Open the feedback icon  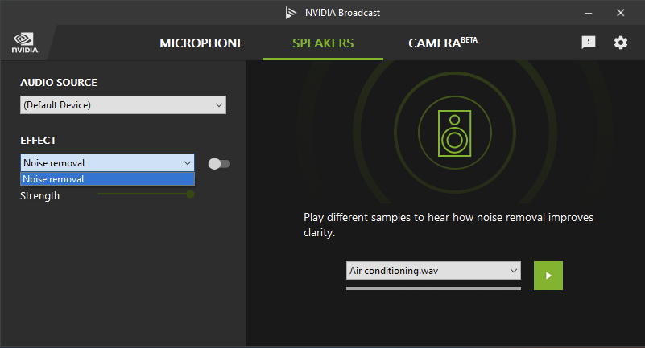(589, 43)
